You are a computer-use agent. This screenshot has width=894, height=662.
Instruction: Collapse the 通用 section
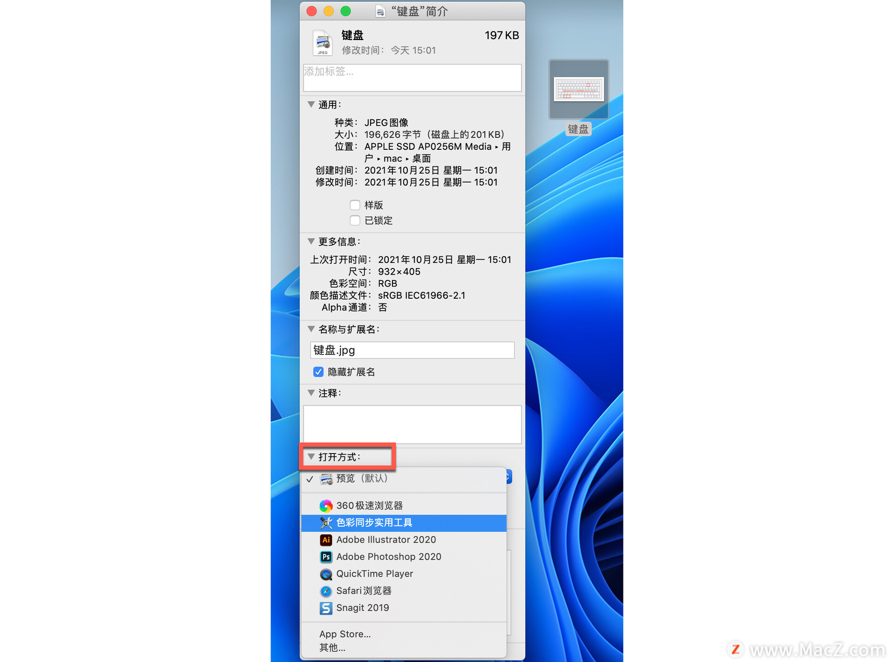311,105
